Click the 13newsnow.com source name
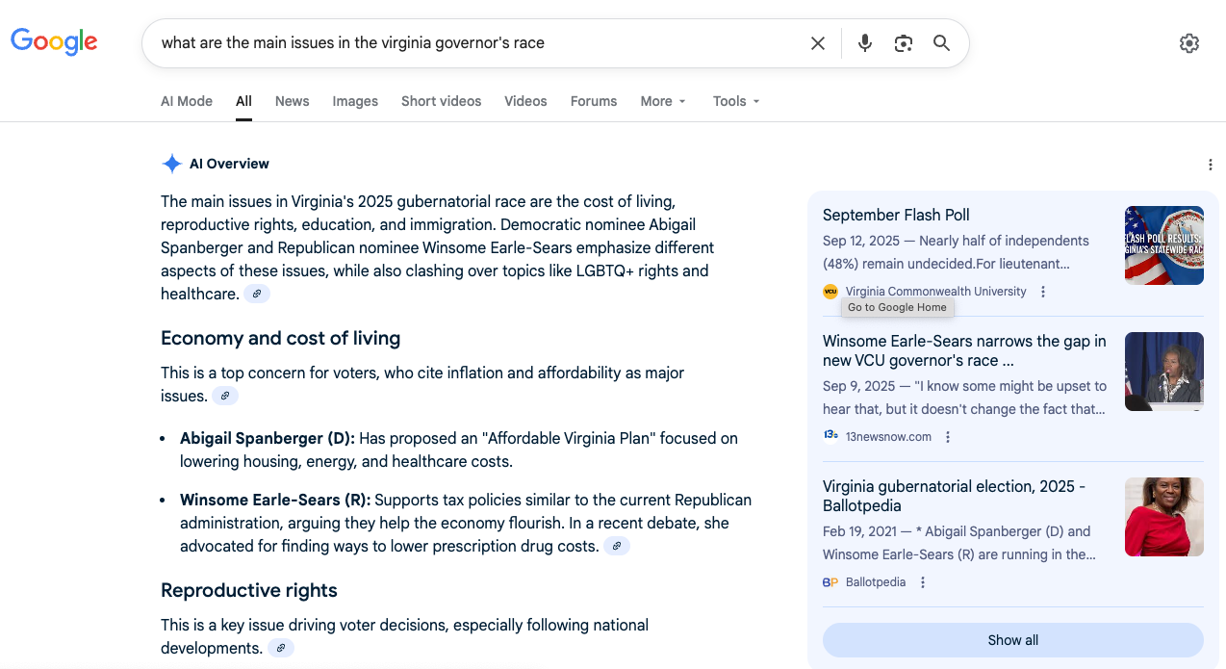The width and height of the screenshot is (1226, 669). tap(888, 437)
